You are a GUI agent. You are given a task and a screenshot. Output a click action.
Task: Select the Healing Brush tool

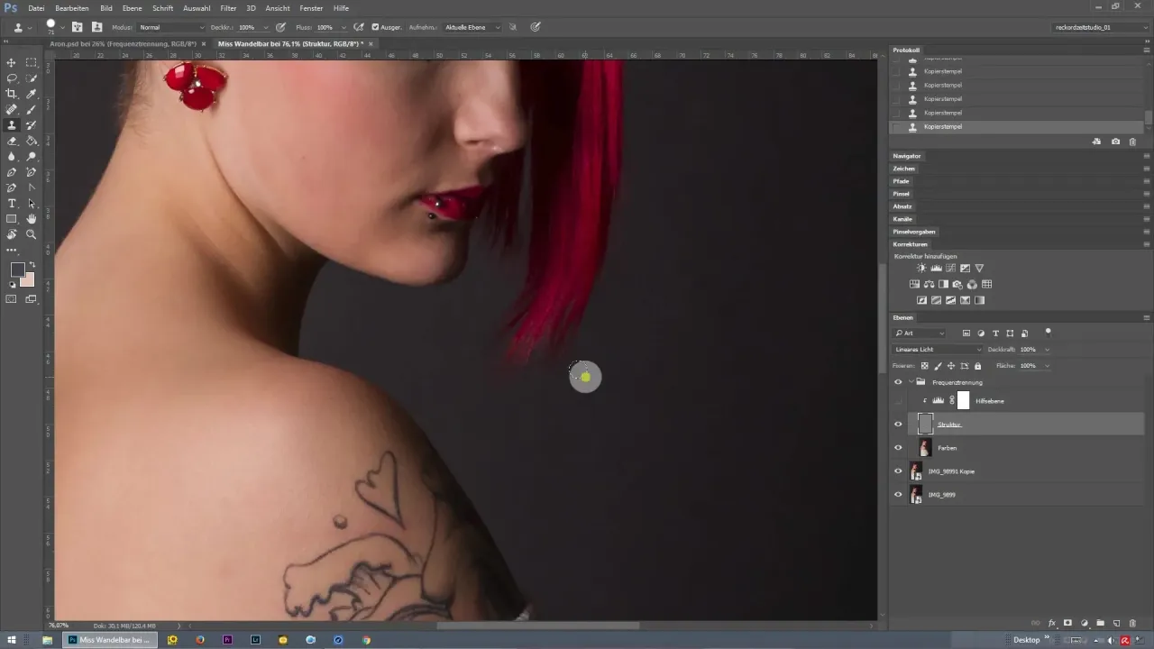point(12,110)
